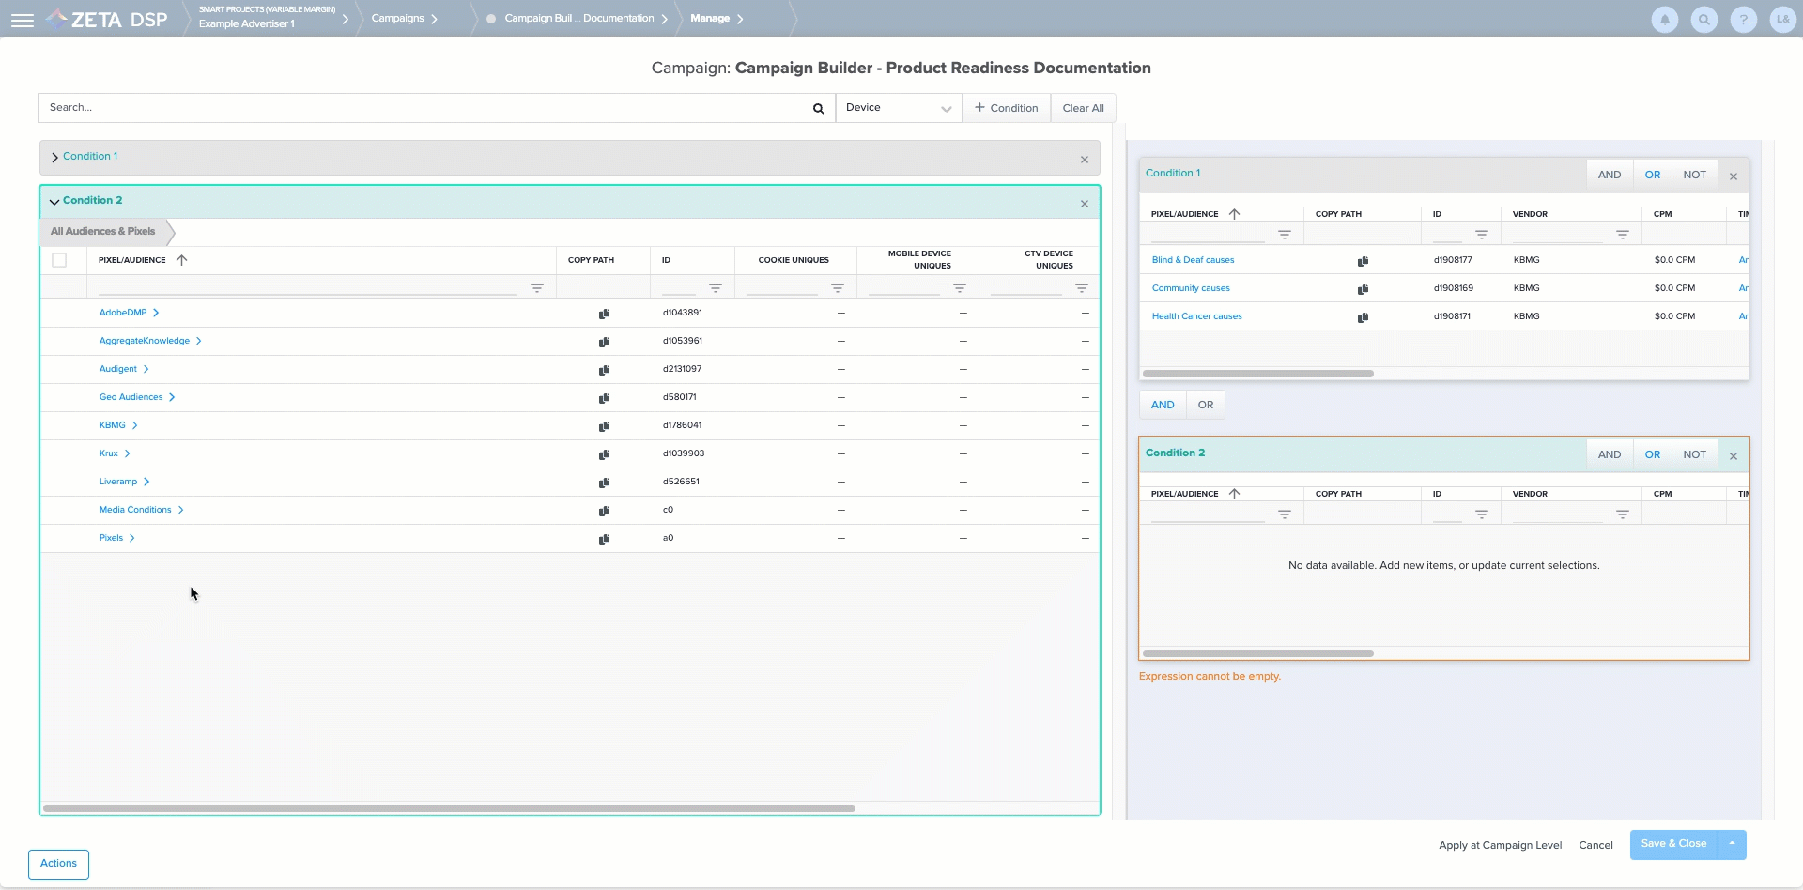Copy path for Blind & Deaf causes
1803x890 pixels.
coord(1363,261)
